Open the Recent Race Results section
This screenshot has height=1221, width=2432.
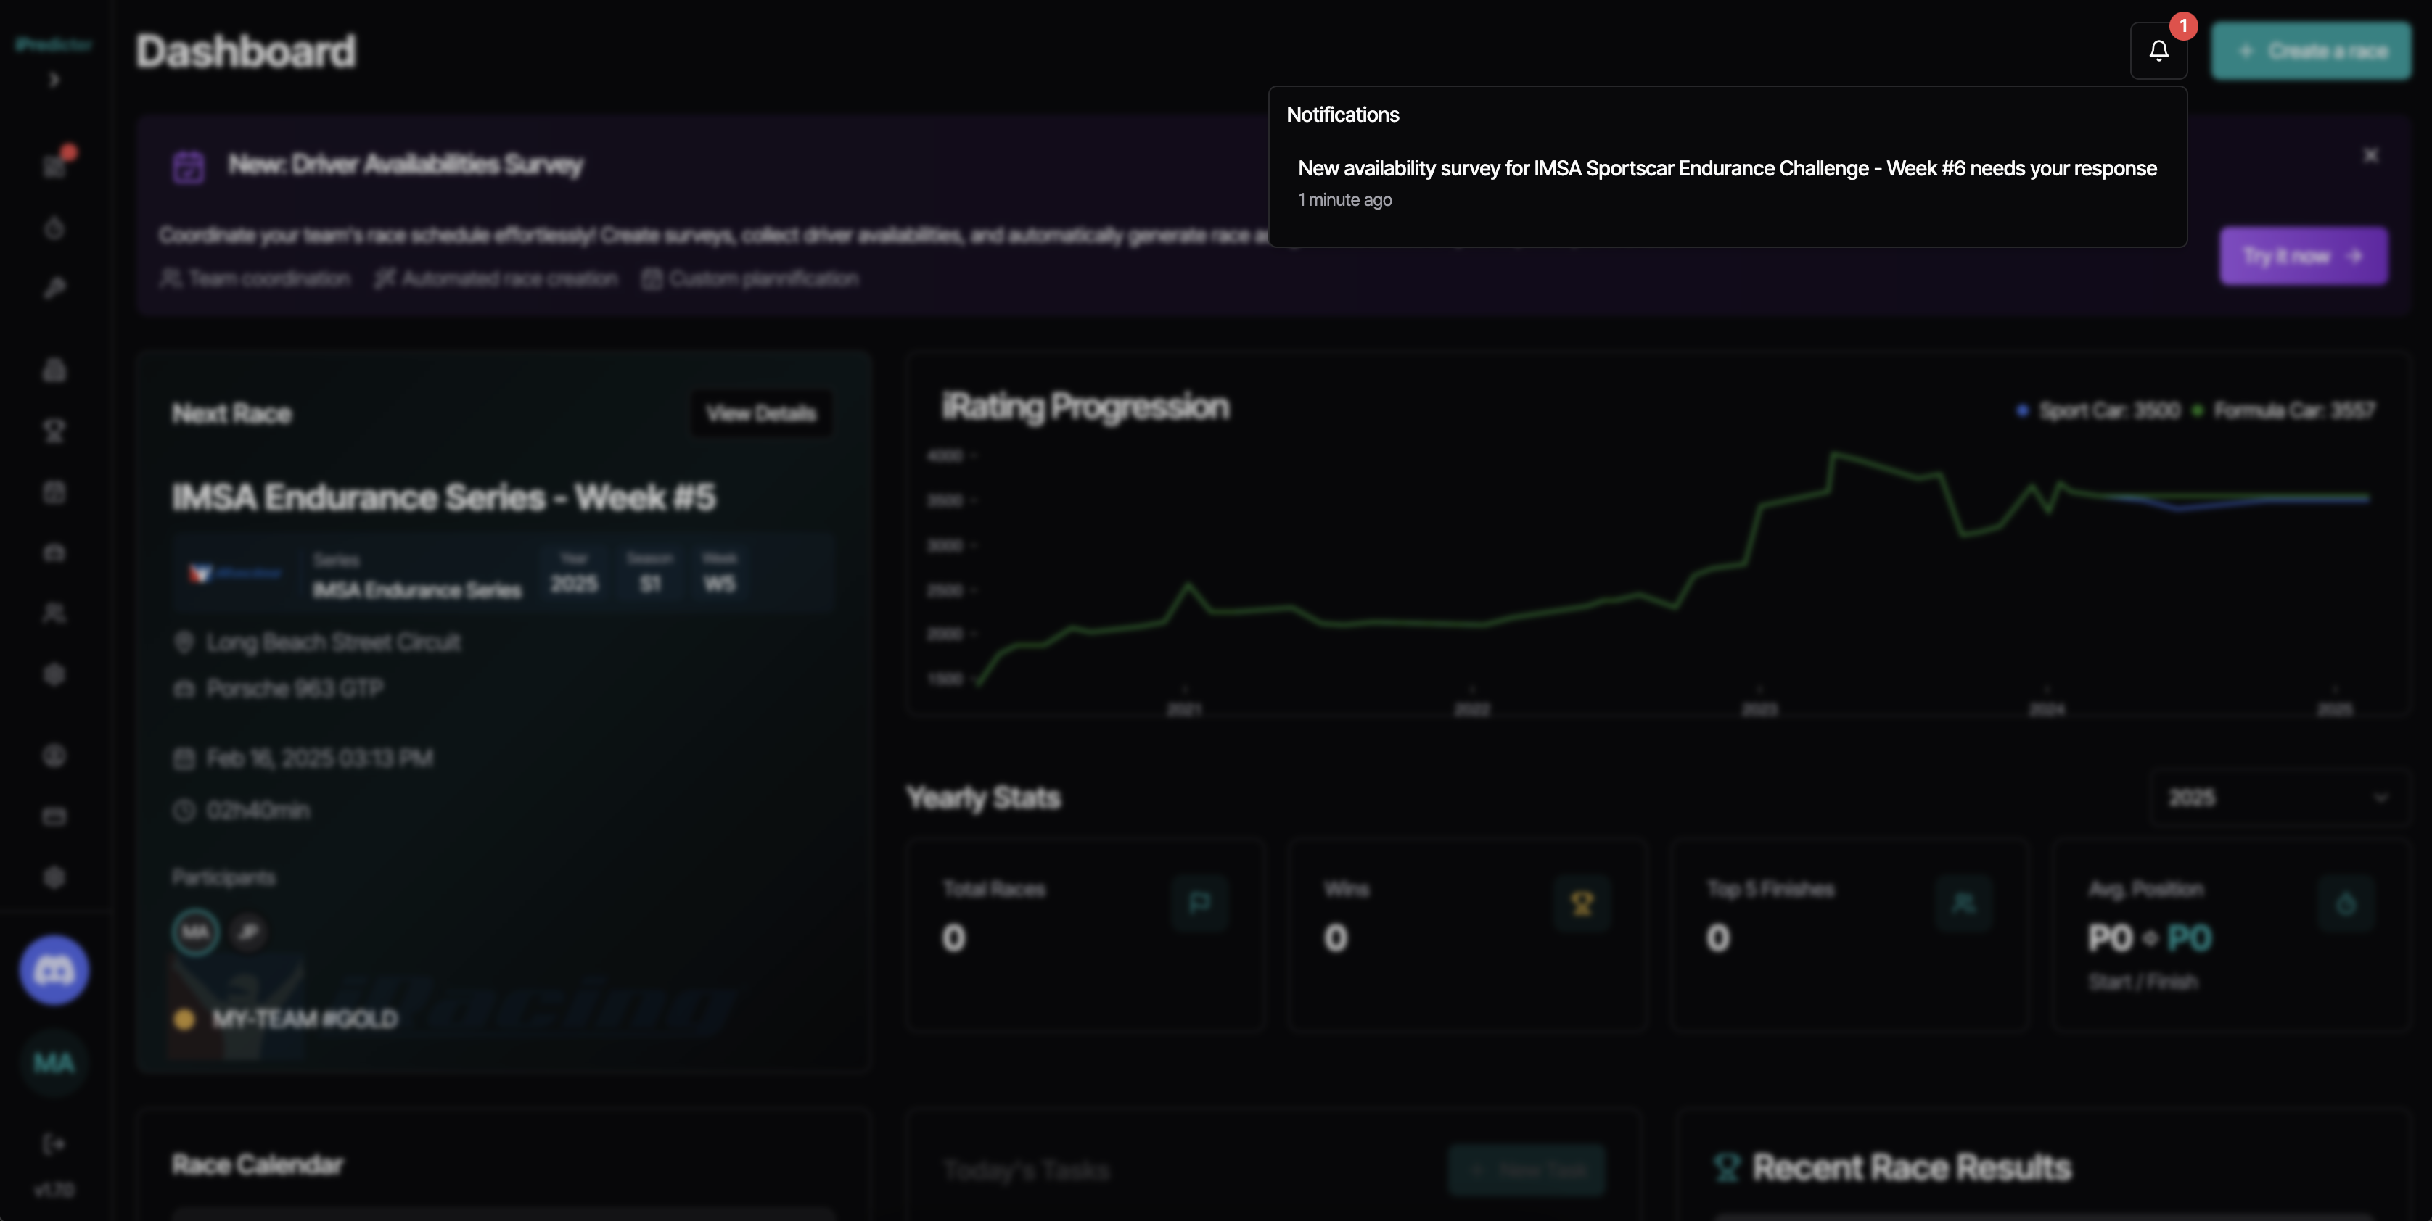click(1907, 1167)
